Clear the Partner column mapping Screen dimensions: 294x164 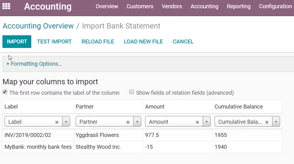(128, 122)
